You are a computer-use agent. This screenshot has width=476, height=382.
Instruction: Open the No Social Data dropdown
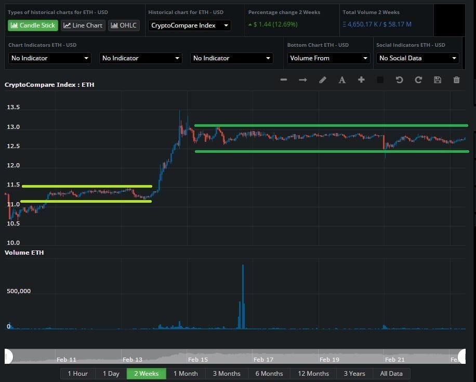(418, 58)
